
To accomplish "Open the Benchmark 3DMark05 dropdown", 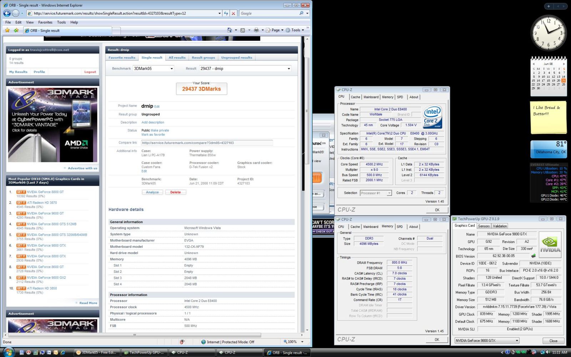I will (153, 69).
